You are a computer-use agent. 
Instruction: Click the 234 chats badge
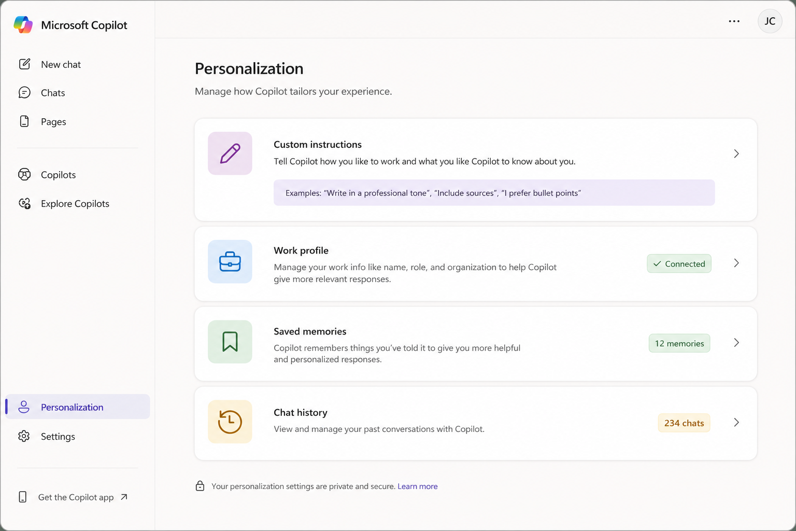[684, 423]
